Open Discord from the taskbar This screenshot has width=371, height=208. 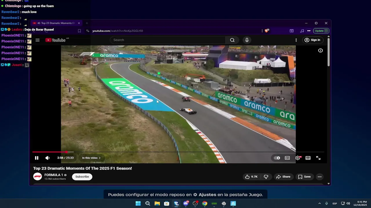coord(186,203)
